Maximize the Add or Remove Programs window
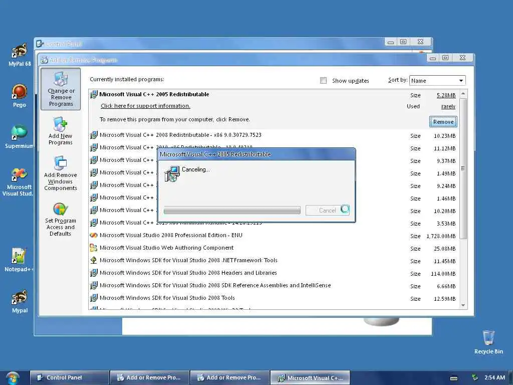Image resolution: width=513 pixels, height=385 pixels. [x=445, y=58]
